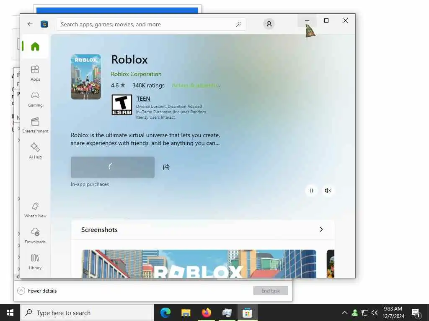Go to the Home sidebar section
The width and height of the screenshot is (429, 321).
35,46
